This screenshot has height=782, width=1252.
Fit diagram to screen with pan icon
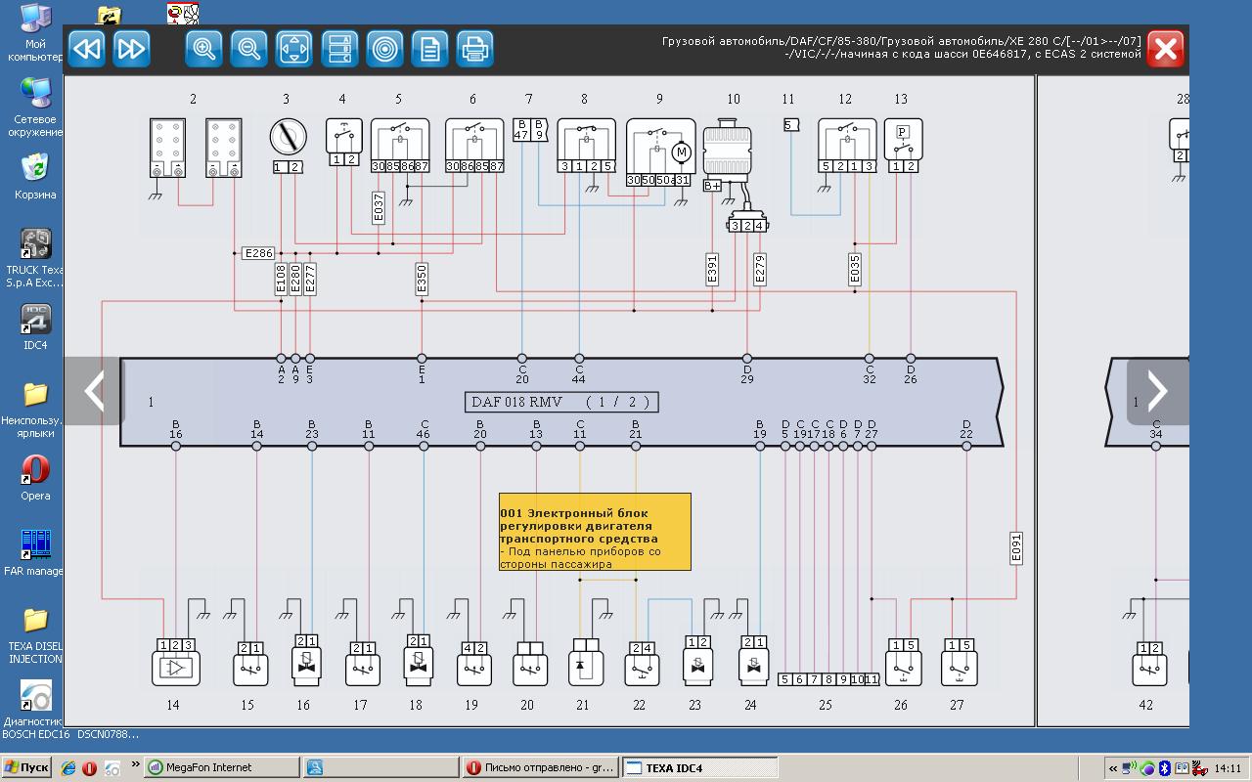coord(294,49)
